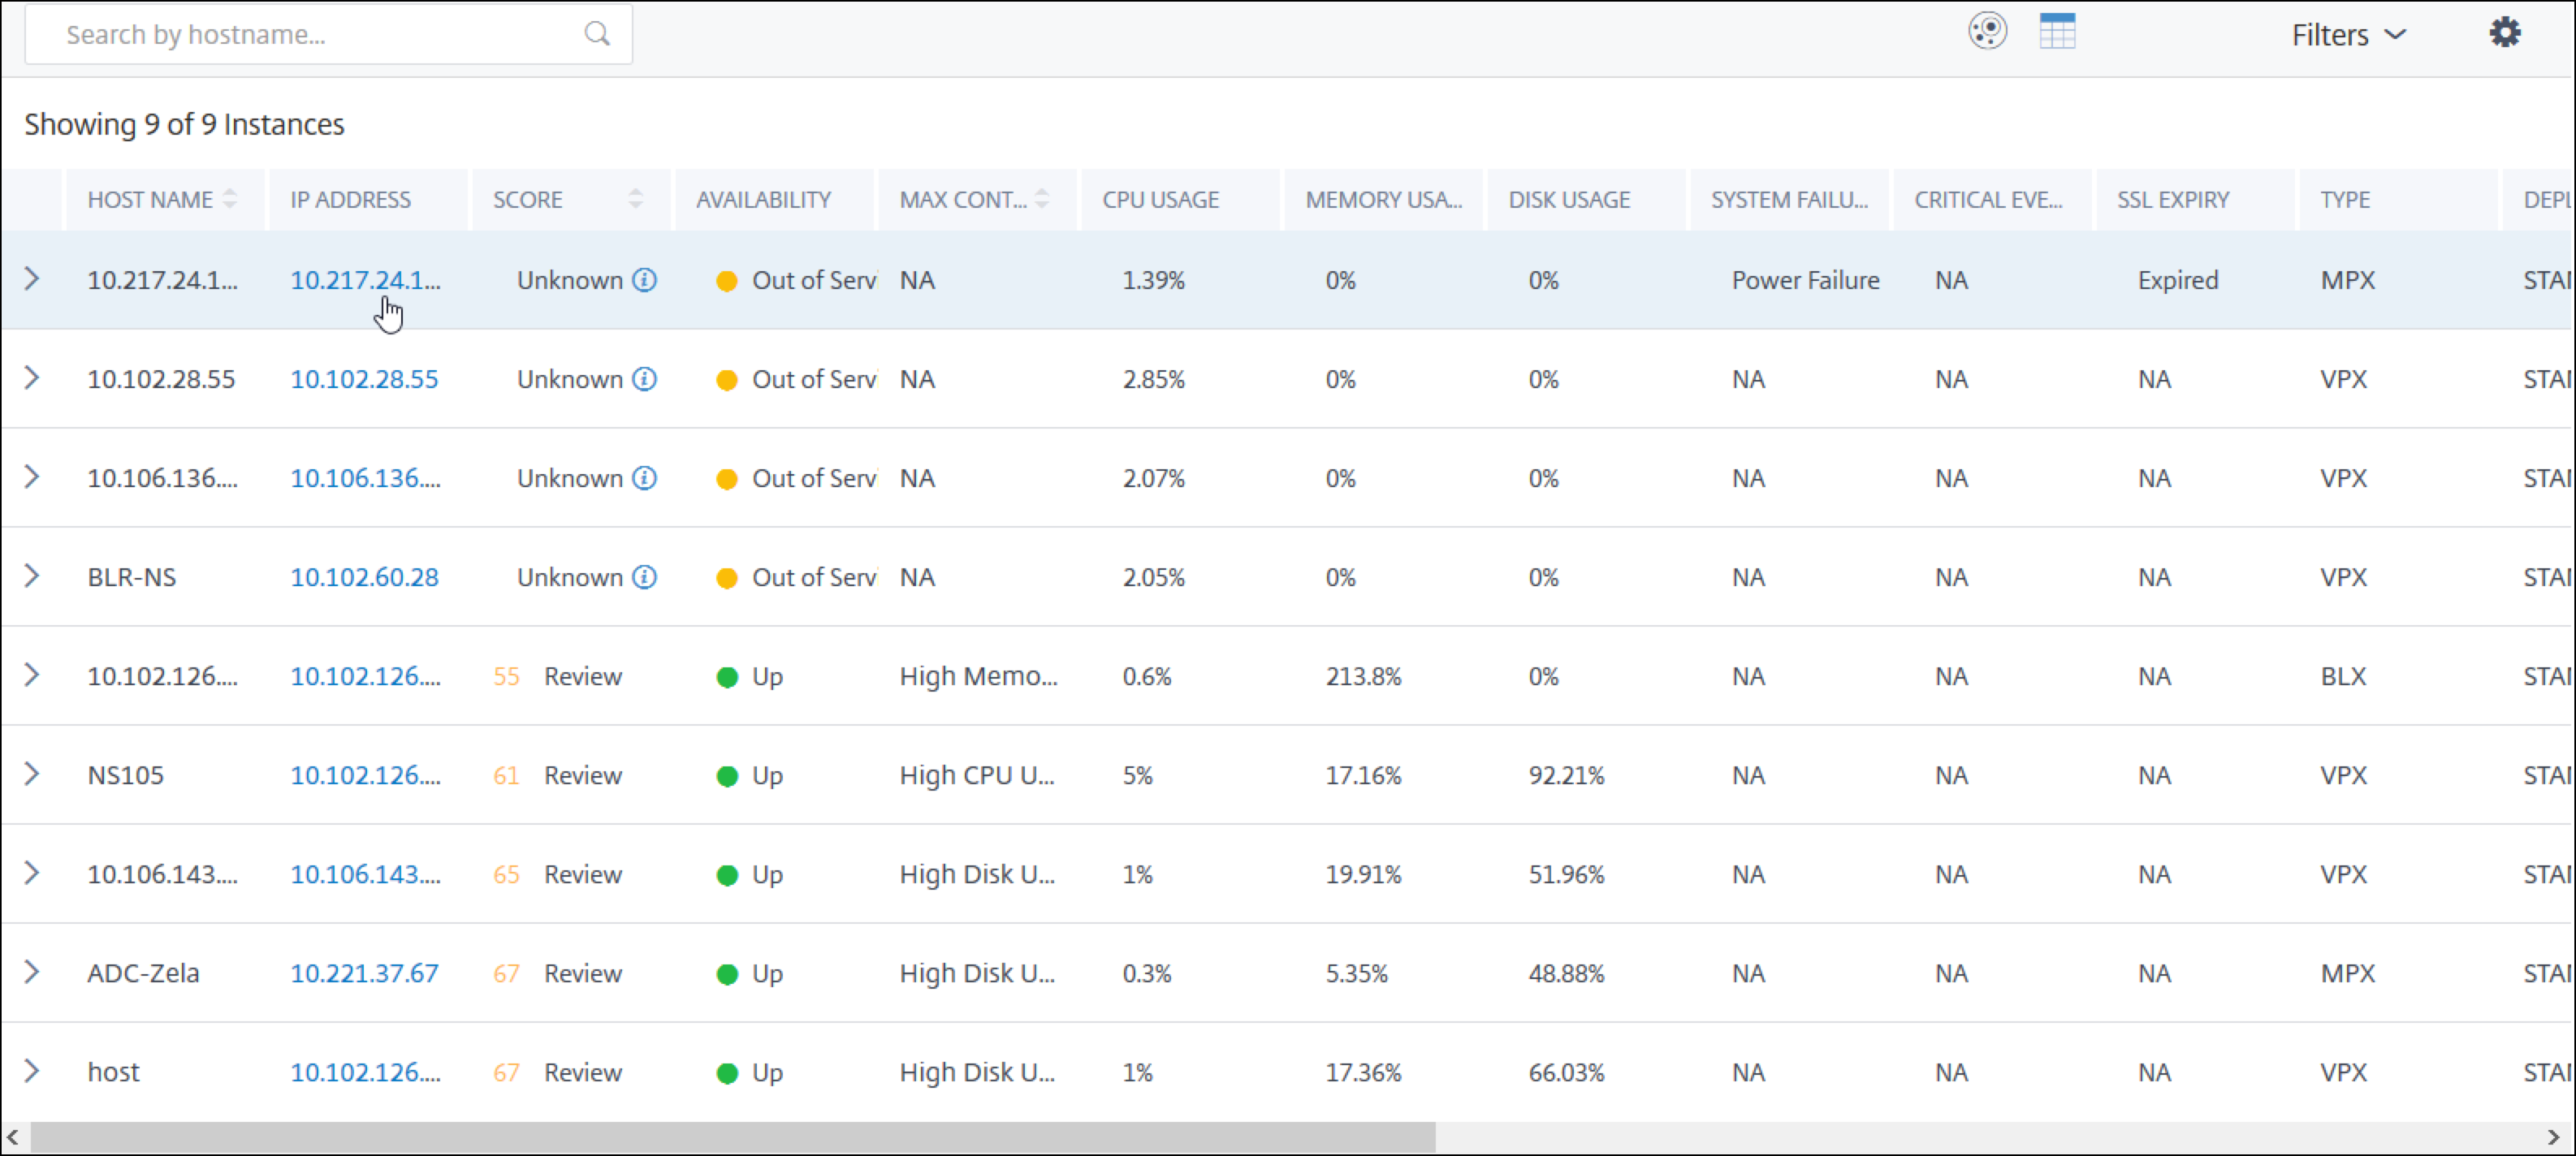Expand the ADC-Zela instance row
The height and width of the screenshot is (1156, 2576).
pos(32,972)
